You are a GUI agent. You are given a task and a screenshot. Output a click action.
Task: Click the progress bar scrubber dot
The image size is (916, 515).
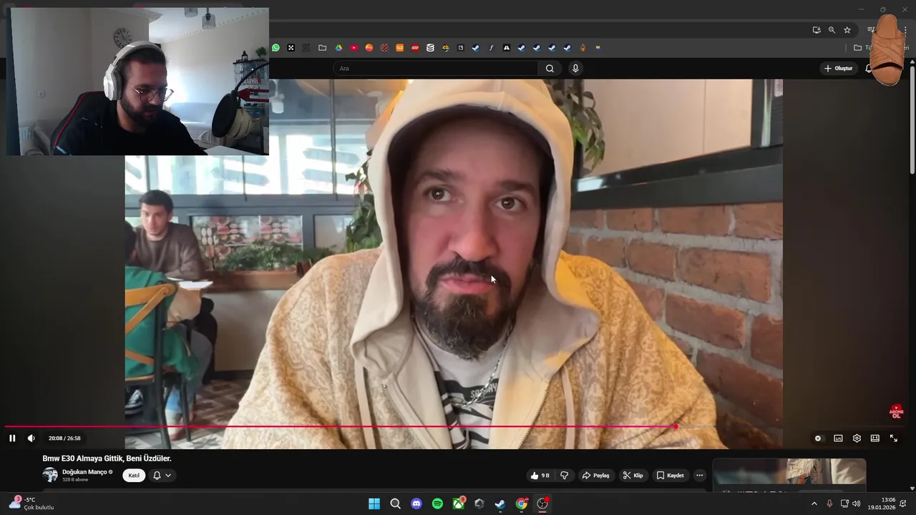point(675,427)
